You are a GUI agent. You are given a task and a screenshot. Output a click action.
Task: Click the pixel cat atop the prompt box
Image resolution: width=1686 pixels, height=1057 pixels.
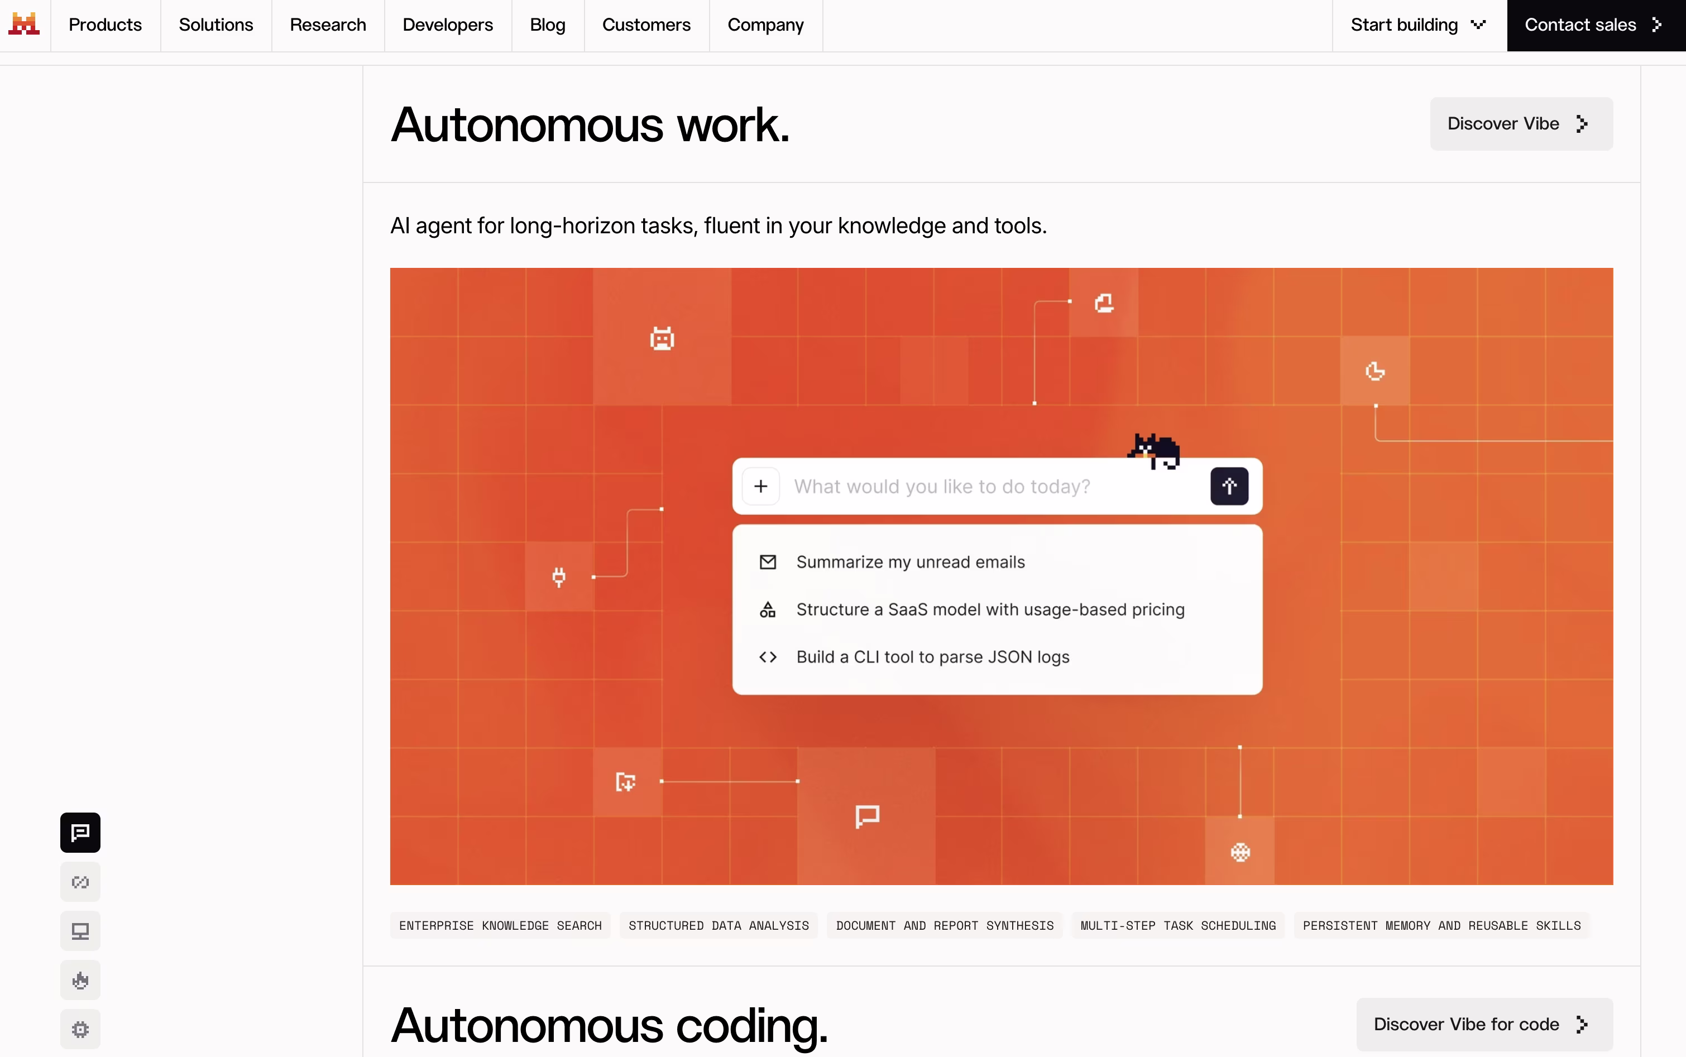1154,451
